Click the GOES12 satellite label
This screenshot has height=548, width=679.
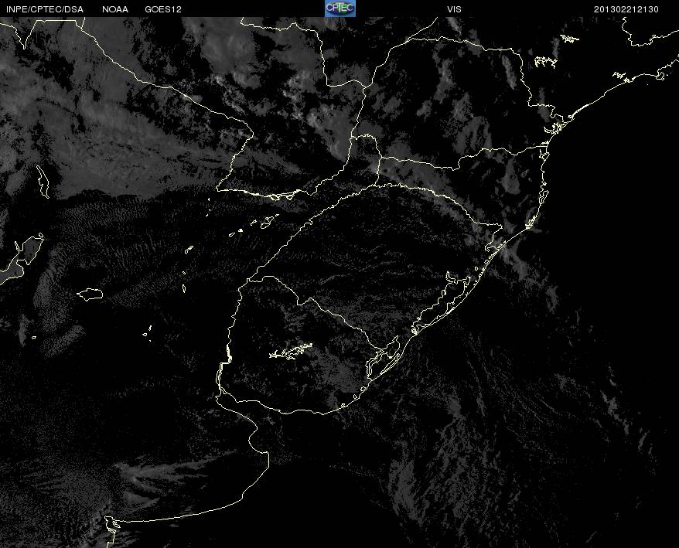[x=163, y=9]
